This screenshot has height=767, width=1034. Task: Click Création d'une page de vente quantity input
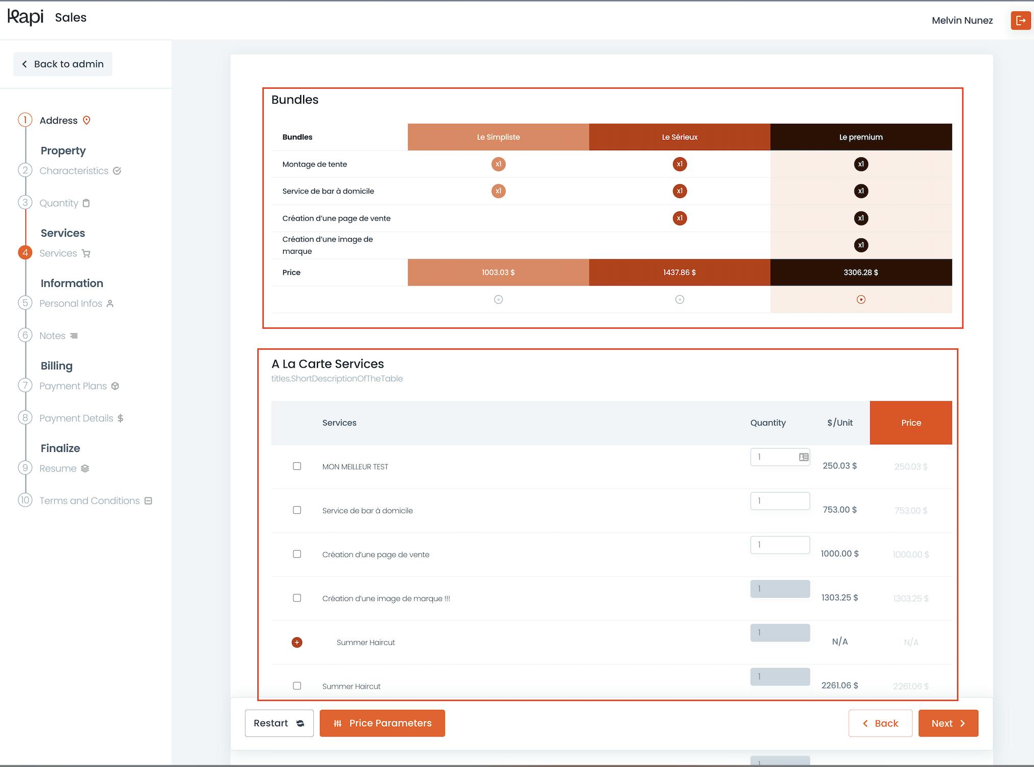pyautogui.click(x=780, y=545)
